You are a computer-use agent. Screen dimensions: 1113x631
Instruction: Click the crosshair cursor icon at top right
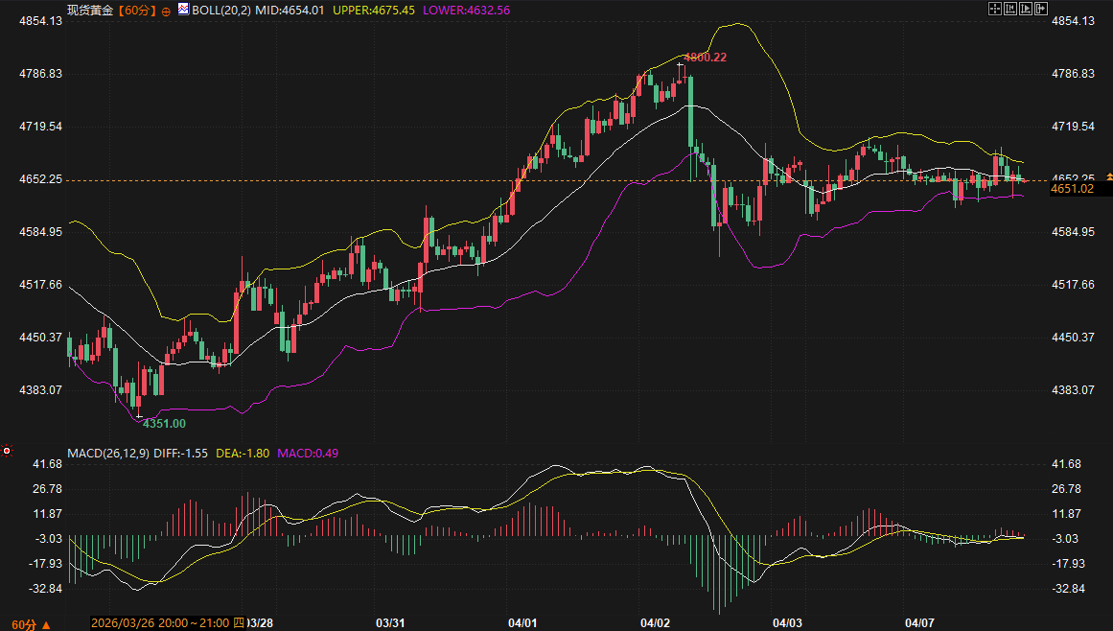(x=994, y=9)
